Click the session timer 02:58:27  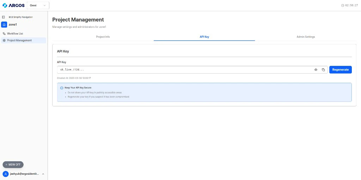(351, 5)
